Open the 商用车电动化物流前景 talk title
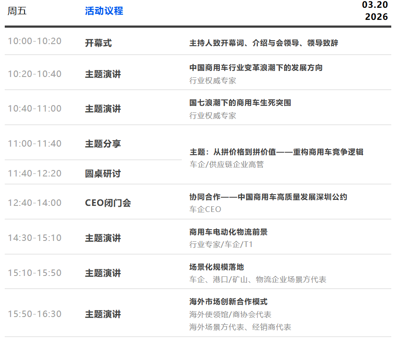 [228, 232]
